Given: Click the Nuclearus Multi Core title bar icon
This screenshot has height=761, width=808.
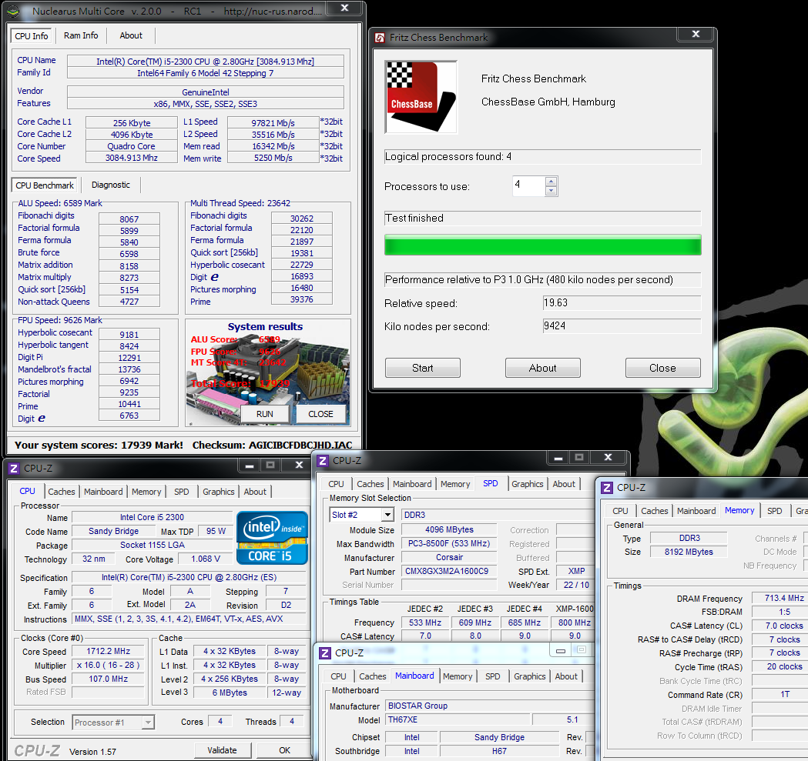Looking at the screenshot, I should pos(13,11).
